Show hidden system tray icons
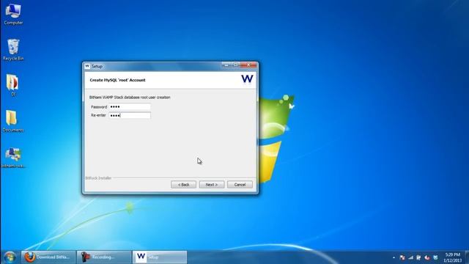This screenshot has width=469, height=264. click(394, 257)
